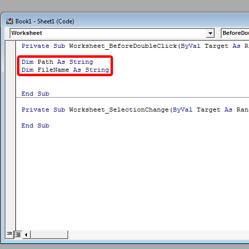Click the second End Sub statement
This screenshot has height=249, width=249.
[x=35, y=125]
